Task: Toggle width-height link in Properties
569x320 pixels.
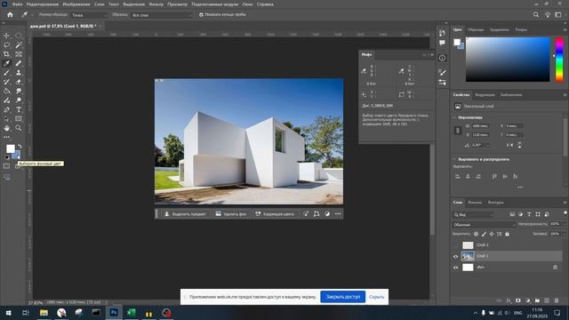Action: (x=458, y=131)
